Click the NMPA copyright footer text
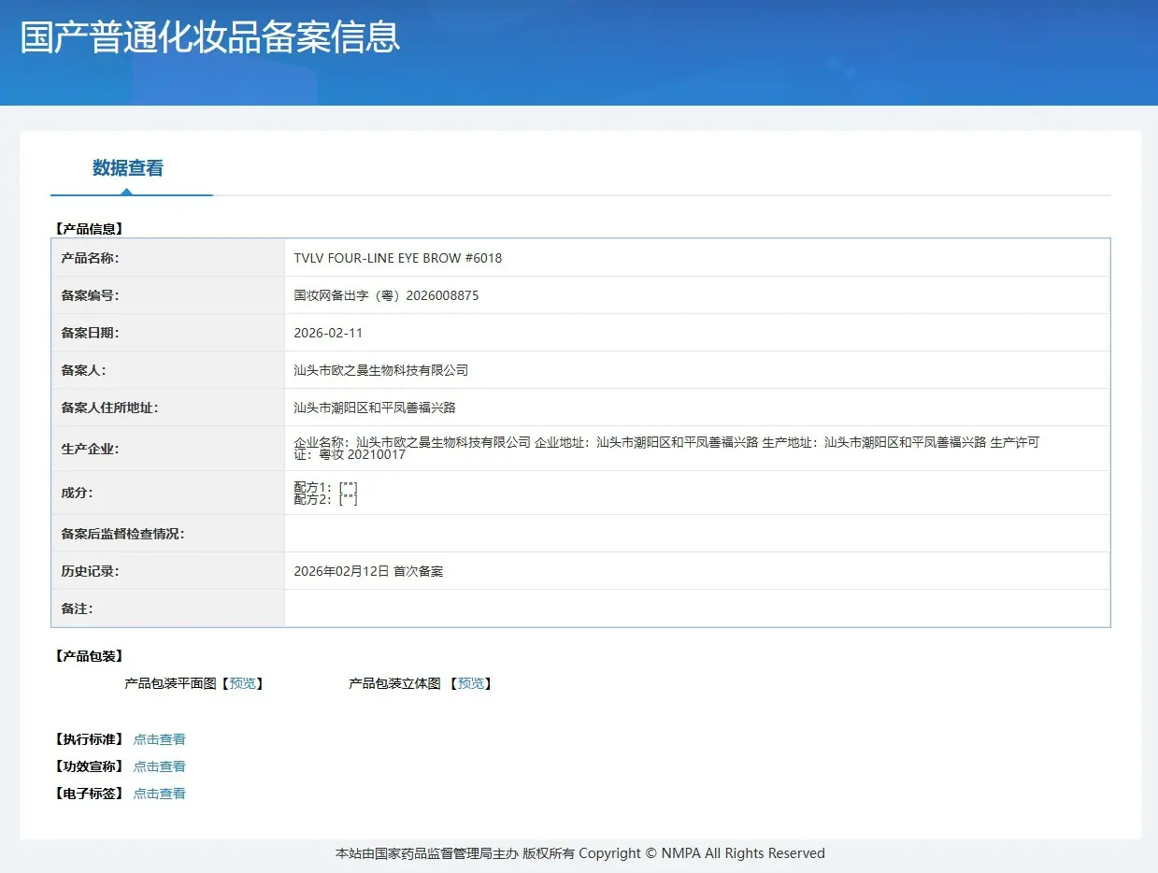This screenshot has height=873, width=1158. point(579,853)
